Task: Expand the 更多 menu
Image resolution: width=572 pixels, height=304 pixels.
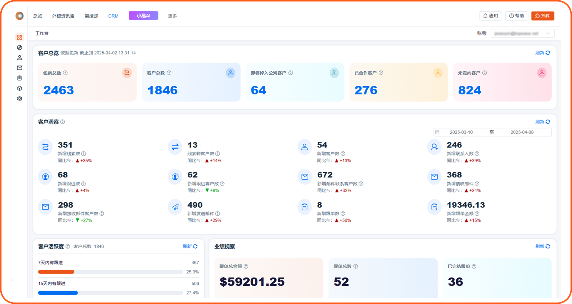Action: click(x=172, y=16)
